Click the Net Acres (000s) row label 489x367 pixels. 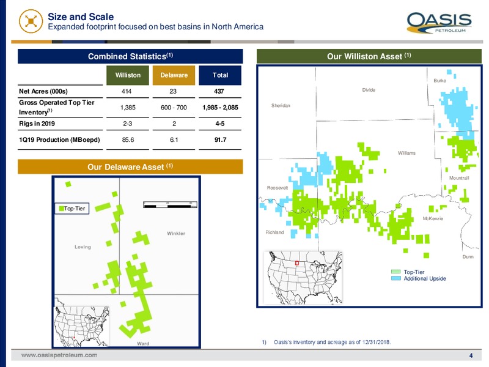click(x=43, y=91)
